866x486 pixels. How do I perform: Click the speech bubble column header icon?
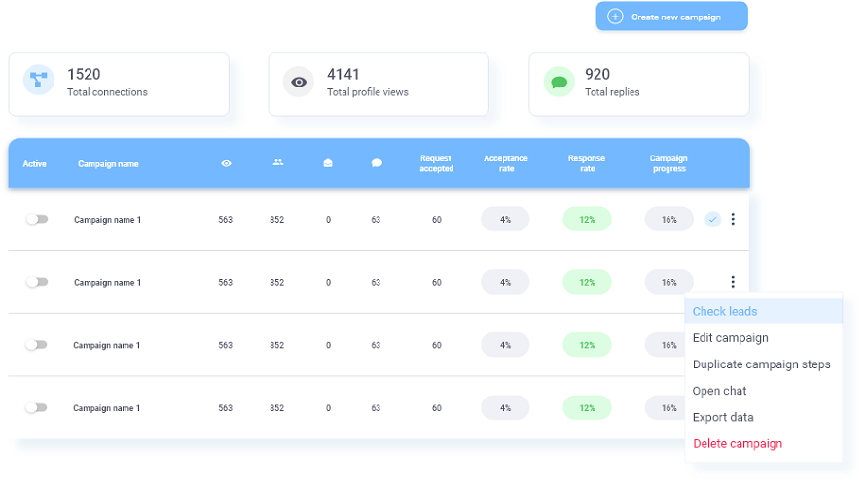(x=377, y=162)
